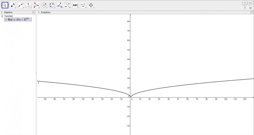Viewport: 254px width, 135px height.
Task: Expand the Algebra panel header triangle
Action: 2,12
